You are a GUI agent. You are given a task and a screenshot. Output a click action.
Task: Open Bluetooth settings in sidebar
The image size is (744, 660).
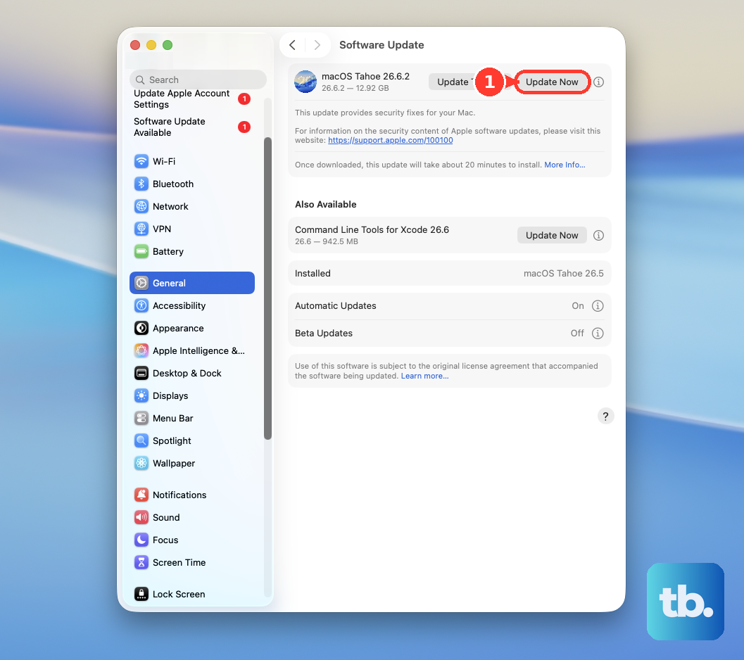(191, 184)
